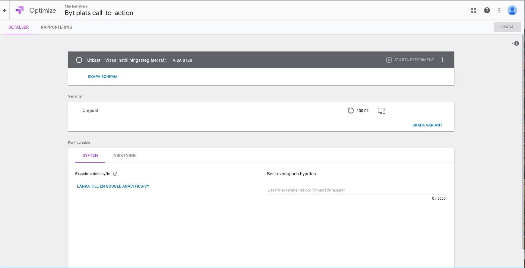525x268 pixels.
Task: Click Länka till en Google Analytics-vy
Action: (113, 186)
